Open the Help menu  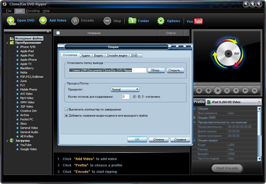tap(46, 11)
